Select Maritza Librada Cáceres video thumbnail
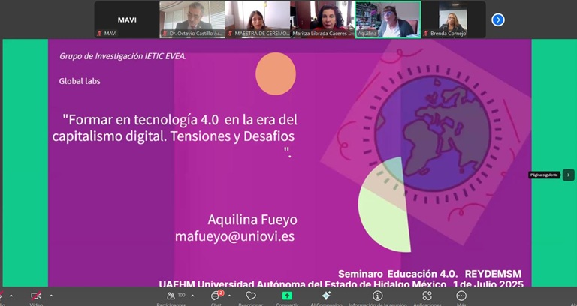The width and height of the screenshot is (577, 306). (x=323, y=19)
